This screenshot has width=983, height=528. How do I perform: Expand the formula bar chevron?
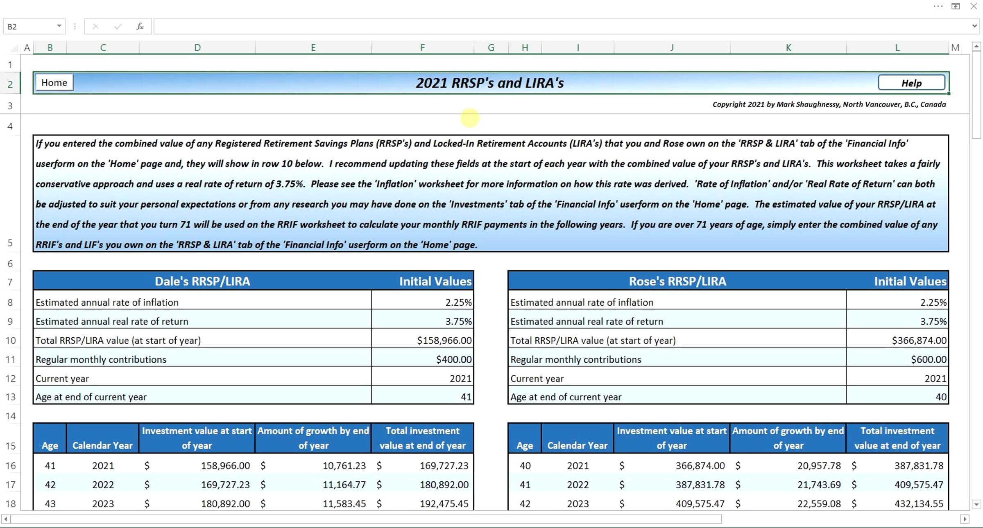point(974,26)
